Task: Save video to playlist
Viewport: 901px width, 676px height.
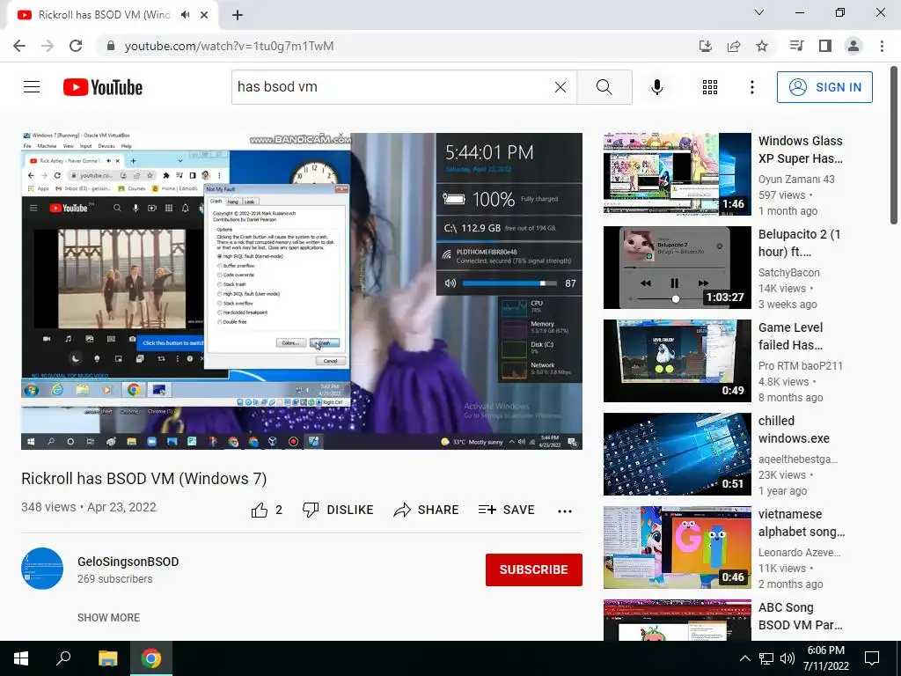Action: pos(507,510)
